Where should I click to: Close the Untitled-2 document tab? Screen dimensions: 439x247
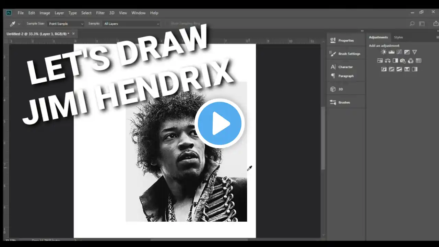tap(73, 34)
